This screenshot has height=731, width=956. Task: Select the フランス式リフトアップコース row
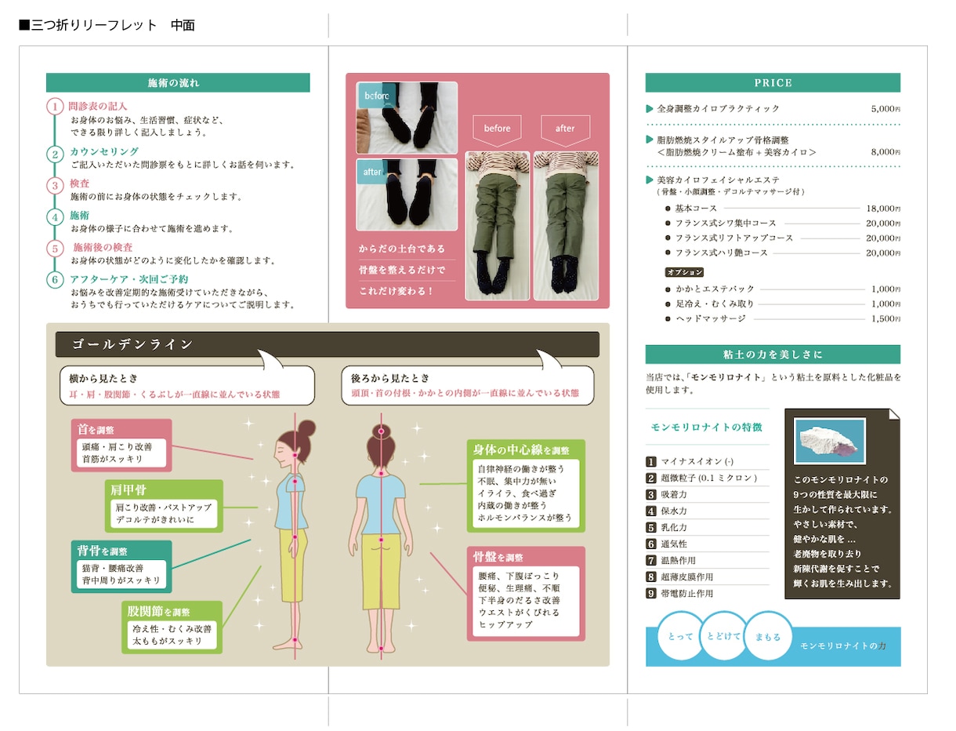(782, 238)
